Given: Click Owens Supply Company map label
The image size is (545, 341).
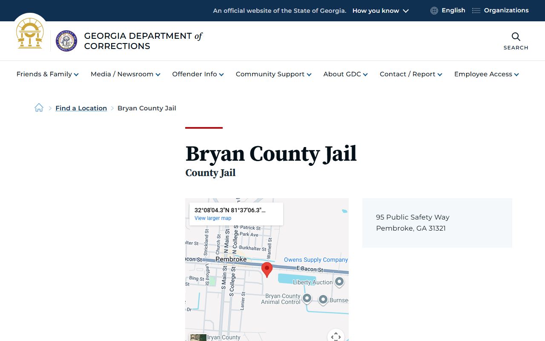Looking at the screenshot, I should point(316,260).
